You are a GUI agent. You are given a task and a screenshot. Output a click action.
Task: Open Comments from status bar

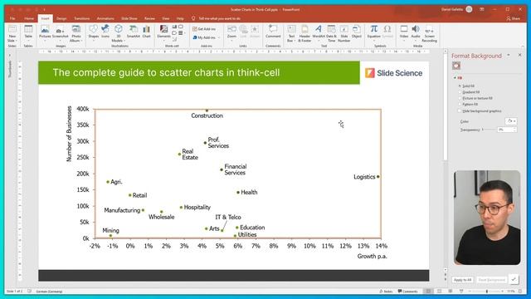(x=407, y=292)
